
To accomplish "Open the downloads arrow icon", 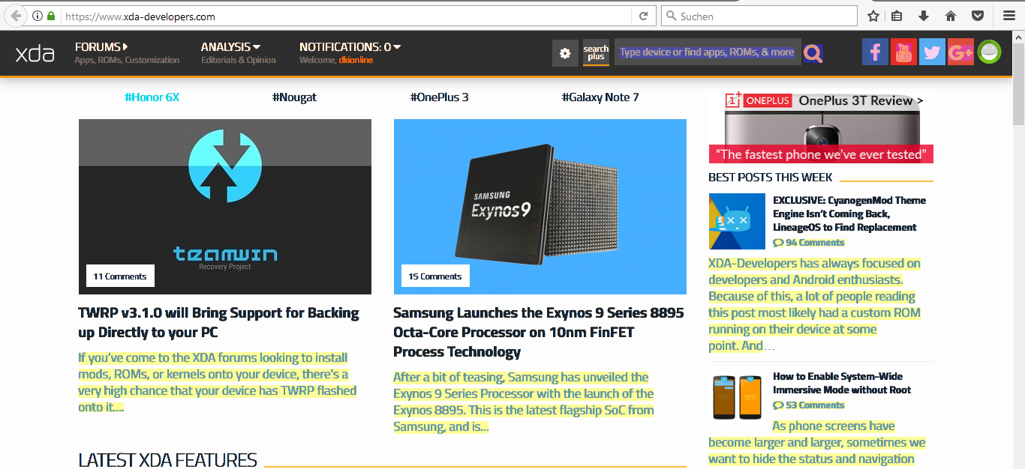I will coord(924,16).
